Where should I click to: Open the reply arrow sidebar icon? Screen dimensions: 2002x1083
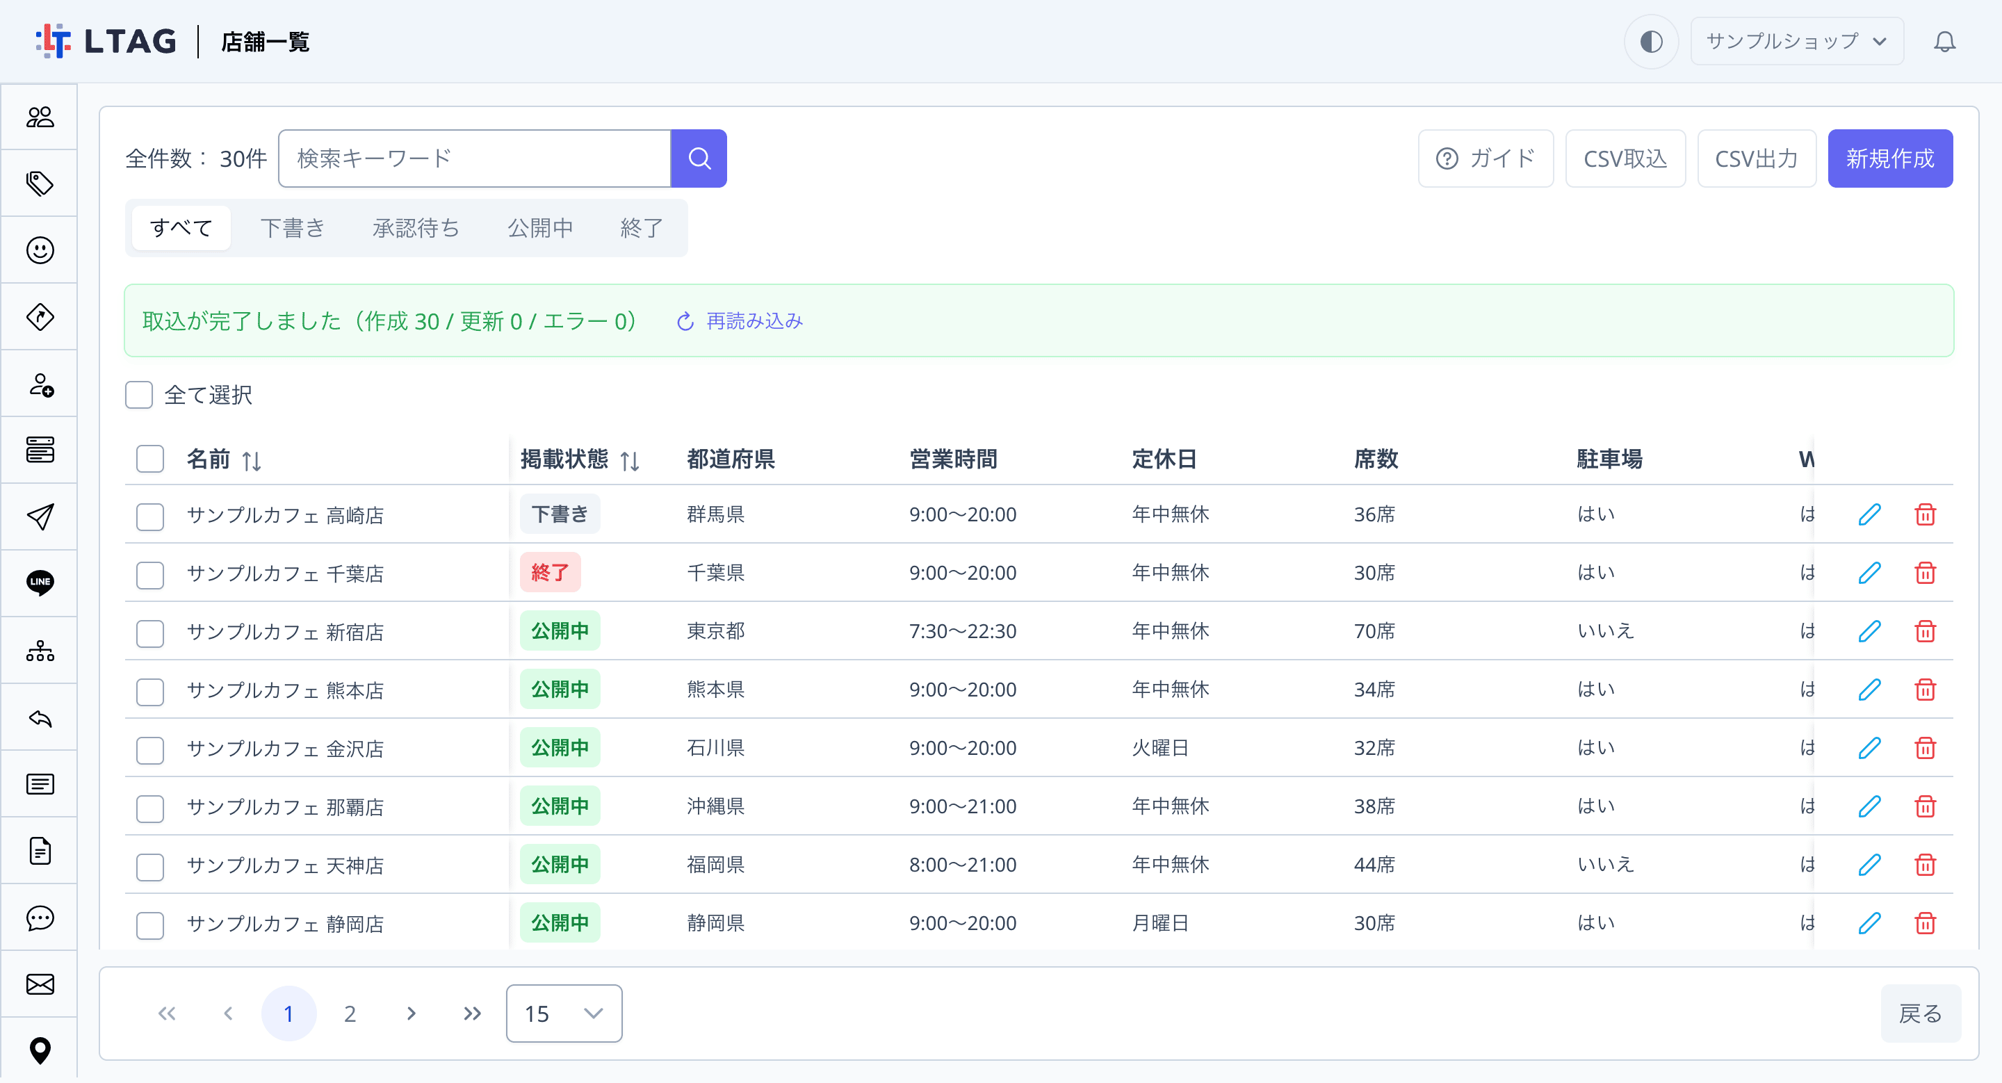(x=40, y=717)
